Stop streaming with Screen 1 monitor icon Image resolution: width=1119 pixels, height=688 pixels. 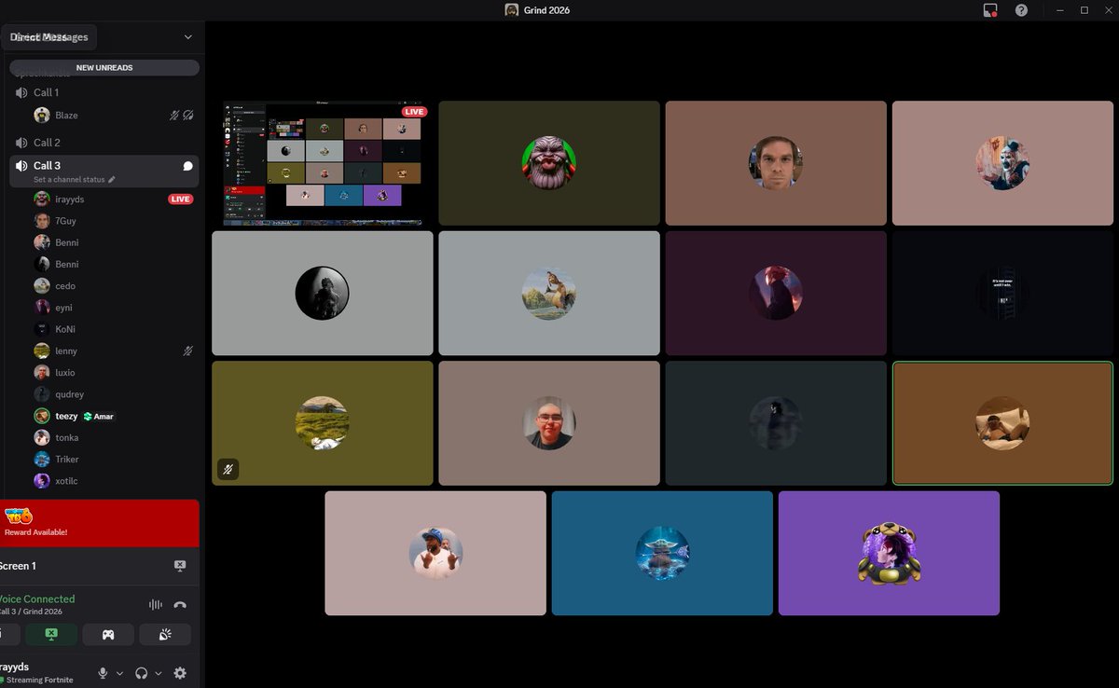pos(180,566)
